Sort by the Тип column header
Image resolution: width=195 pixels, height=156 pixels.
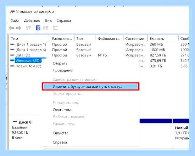point(85,39)
